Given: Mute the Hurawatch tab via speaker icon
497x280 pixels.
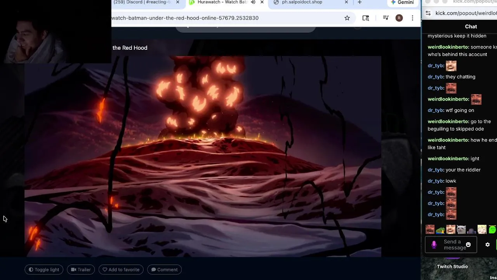Looking at the screenshot, I should (253, 2).
